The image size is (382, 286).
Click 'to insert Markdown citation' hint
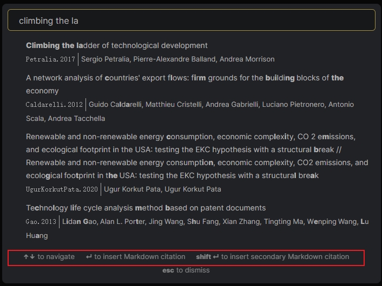coord(136,257)
